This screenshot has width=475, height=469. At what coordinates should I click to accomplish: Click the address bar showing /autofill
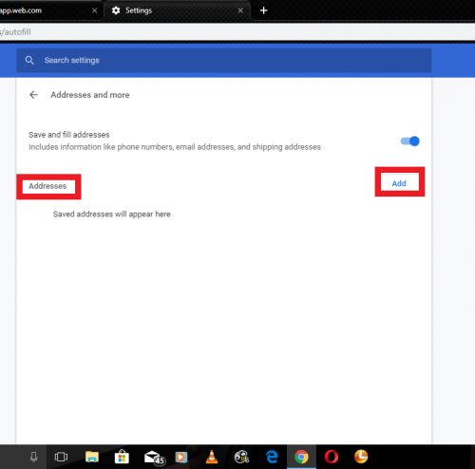[237, 32]
